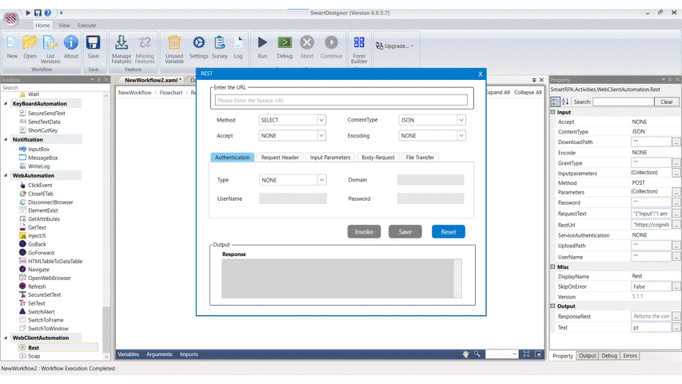
Task: Collapse the Input property section
Action: [x=552, y=112]
